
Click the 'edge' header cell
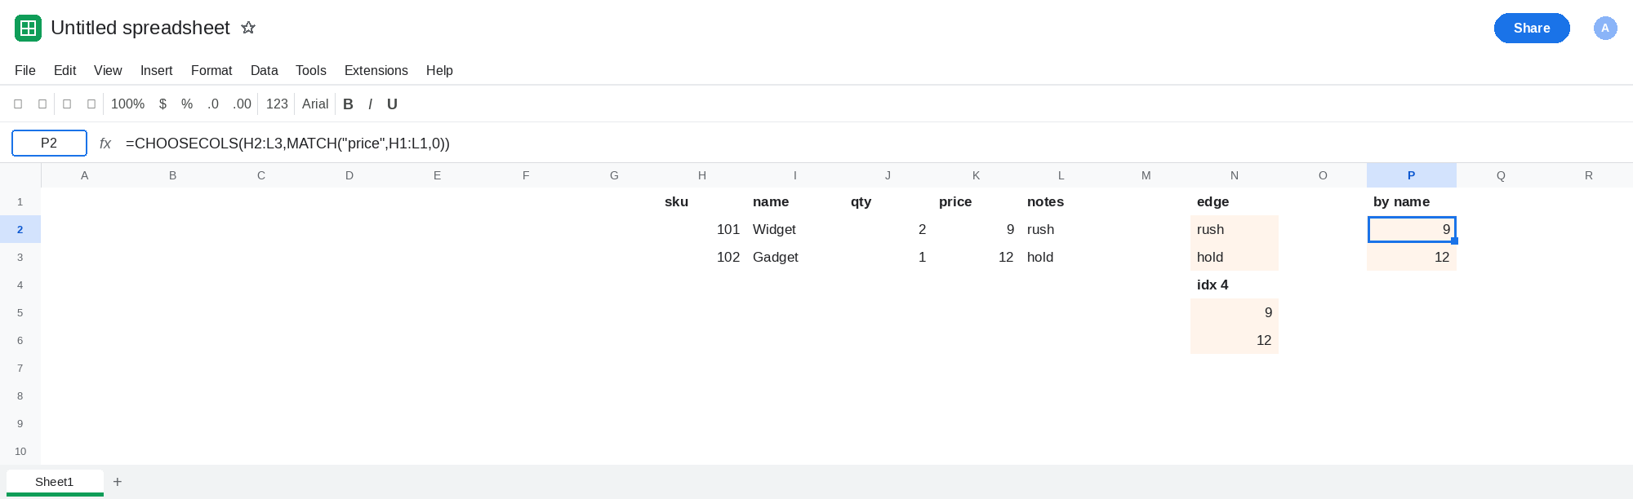click(x=1235, y=201)
